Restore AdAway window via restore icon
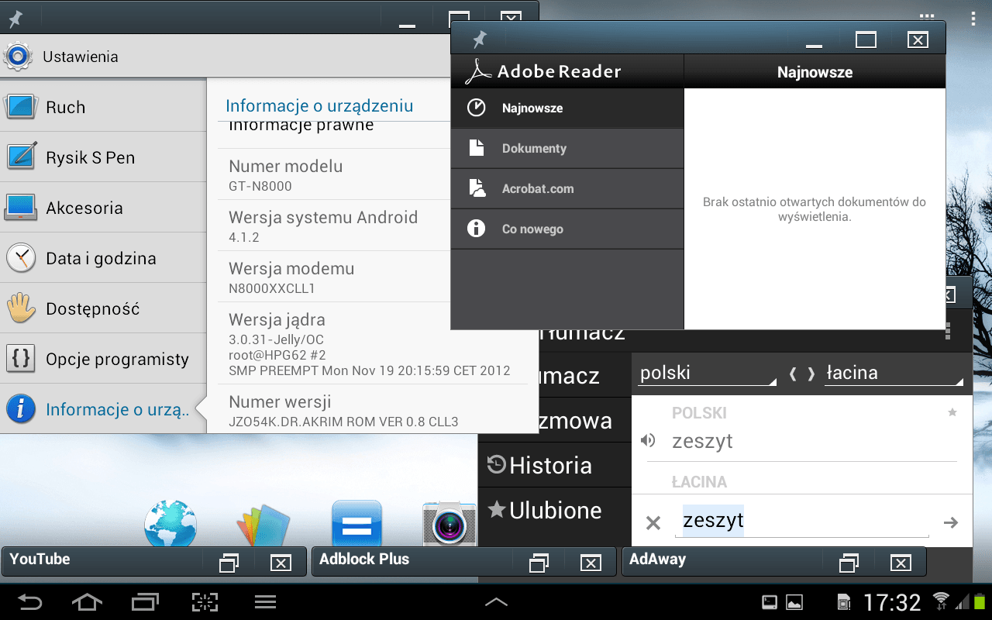992x620 pixels. pyautogui.click(x=849, y=563)
